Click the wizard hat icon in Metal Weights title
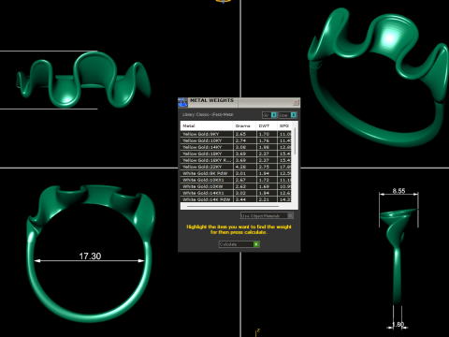Image resolution: width=449 pixels, height=337 pixels. [x=182, y=102]
